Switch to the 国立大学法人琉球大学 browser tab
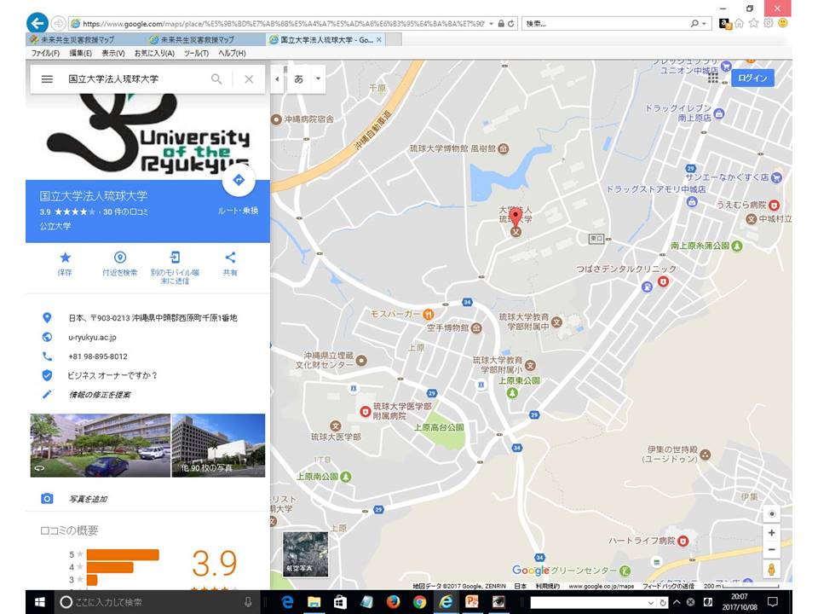The height and width of the screenshot is (614, 818). [326, 40]
